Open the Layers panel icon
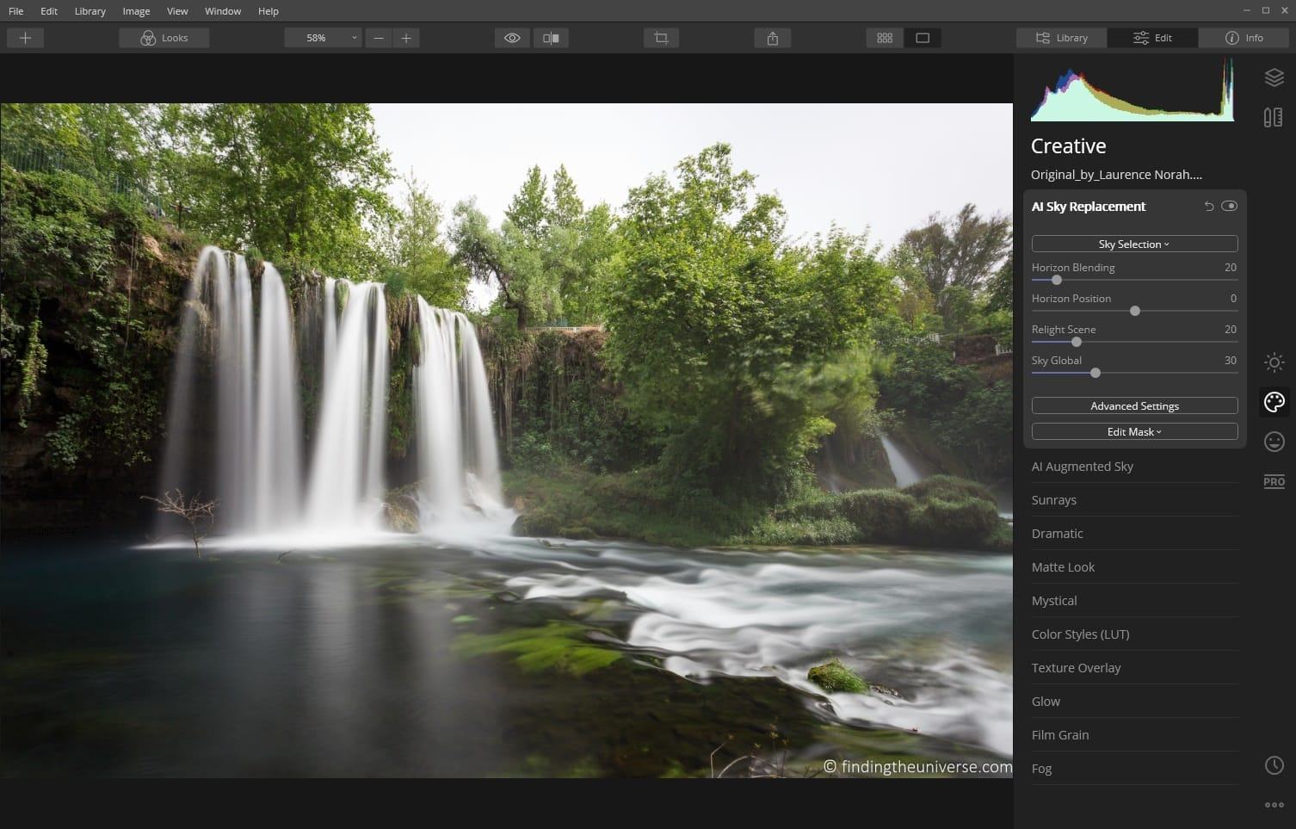The image size is (1296, 829). click(x=1274, y=77)
